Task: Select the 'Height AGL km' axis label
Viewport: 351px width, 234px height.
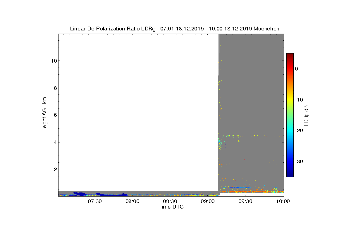Action: click(44, 115)
